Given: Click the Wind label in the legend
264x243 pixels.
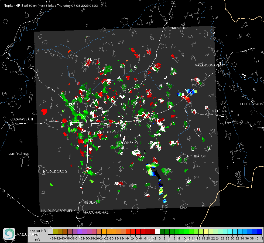Looking at the screenshot, I should (38, 235).
